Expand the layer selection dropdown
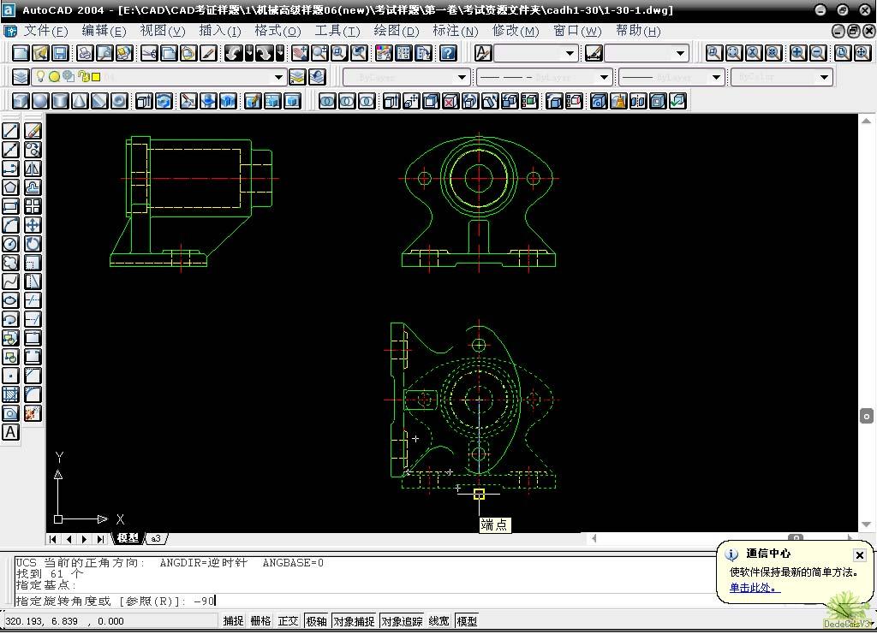The height and width of the screenshot is (634, 877). click(x=278, y=77)
